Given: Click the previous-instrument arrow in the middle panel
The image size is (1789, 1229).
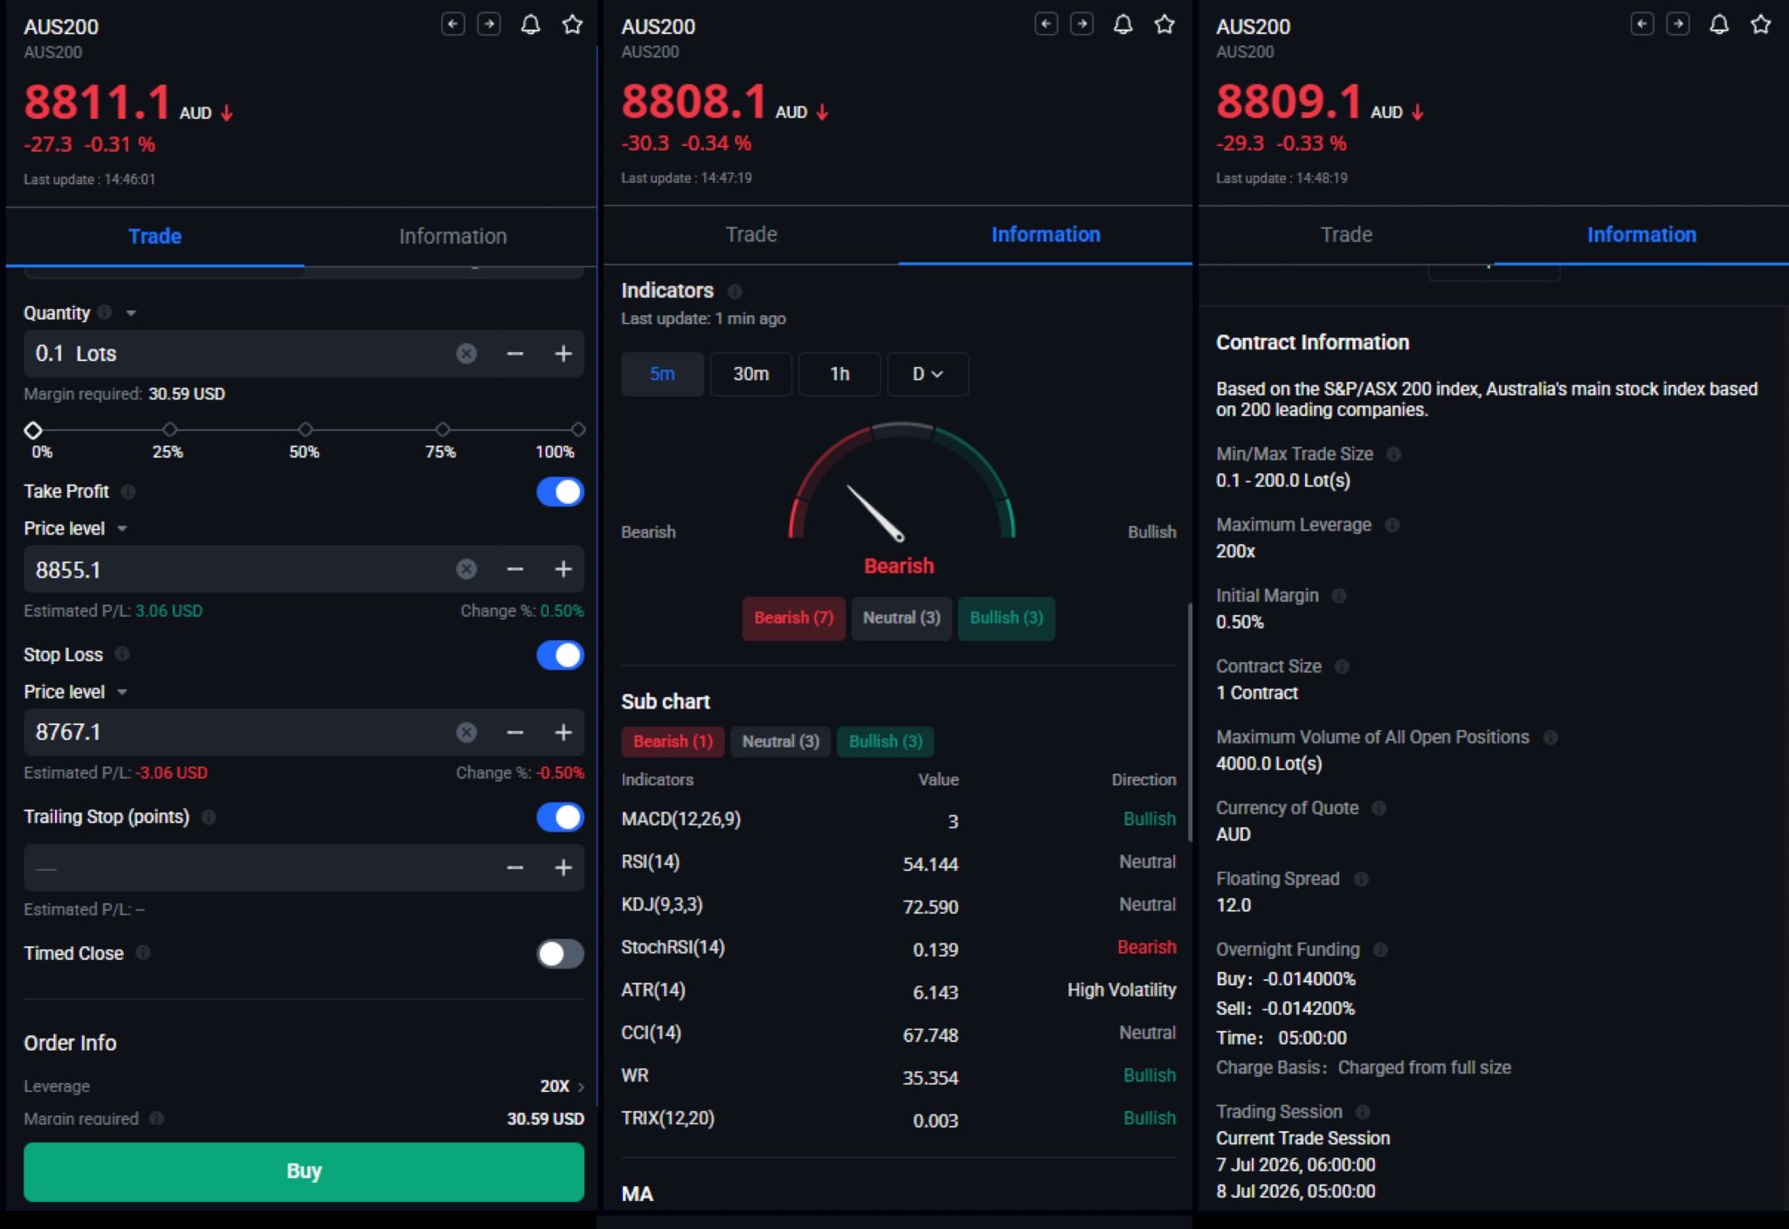Looking at the screenshot, I should pyautogui.click(x=1046, y=24).
